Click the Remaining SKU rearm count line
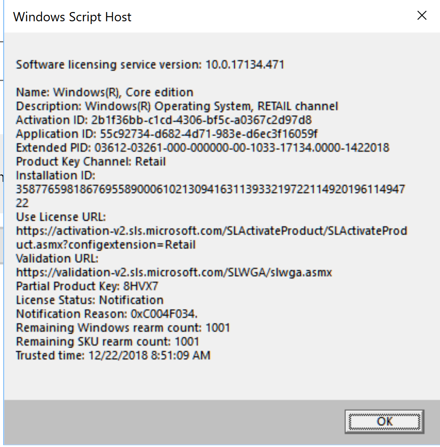Viewport: 440px width, 447px height. pyautogui.click(x=107, y=341)
